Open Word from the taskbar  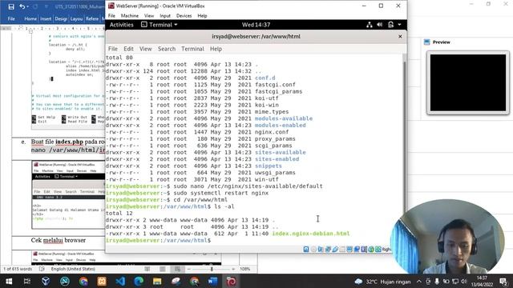(x=212, y=281)
